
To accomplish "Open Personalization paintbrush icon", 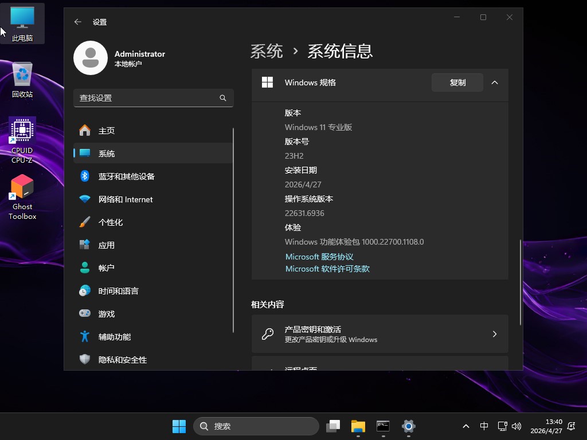I will [85, 222].
